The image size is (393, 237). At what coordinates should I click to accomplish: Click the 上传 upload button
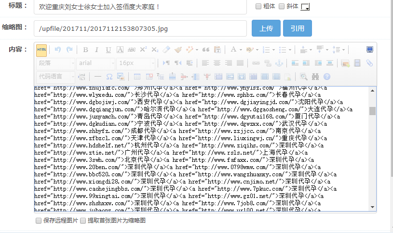(x=266, y=28)
